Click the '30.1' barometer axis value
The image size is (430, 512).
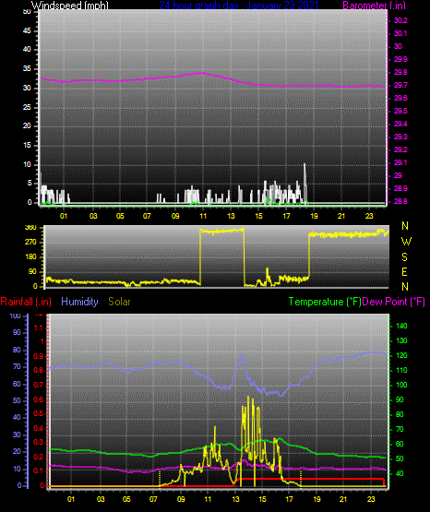point(400,33)
